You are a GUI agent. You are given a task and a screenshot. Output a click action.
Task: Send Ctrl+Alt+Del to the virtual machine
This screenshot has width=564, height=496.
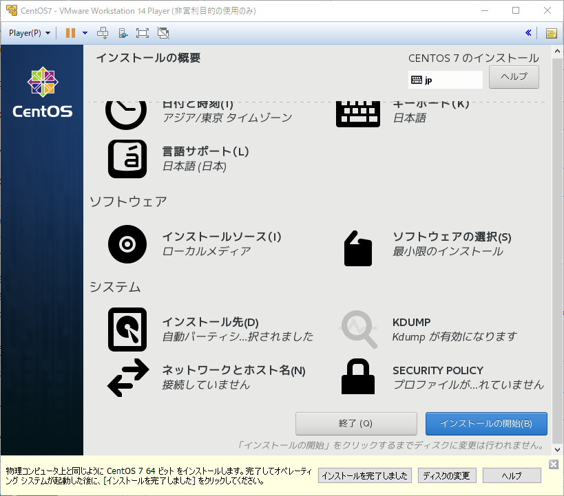(103, 33)
